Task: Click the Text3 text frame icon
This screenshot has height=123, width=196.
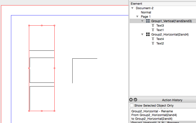Action: (x=153, y=26)
